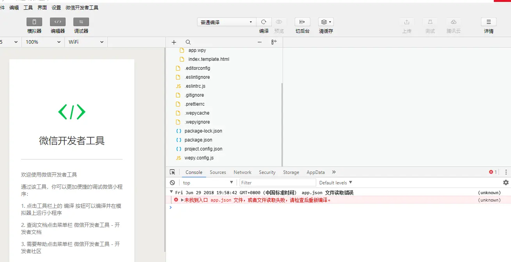
Task: Click the console Filter input field
Action: [278, 182]
